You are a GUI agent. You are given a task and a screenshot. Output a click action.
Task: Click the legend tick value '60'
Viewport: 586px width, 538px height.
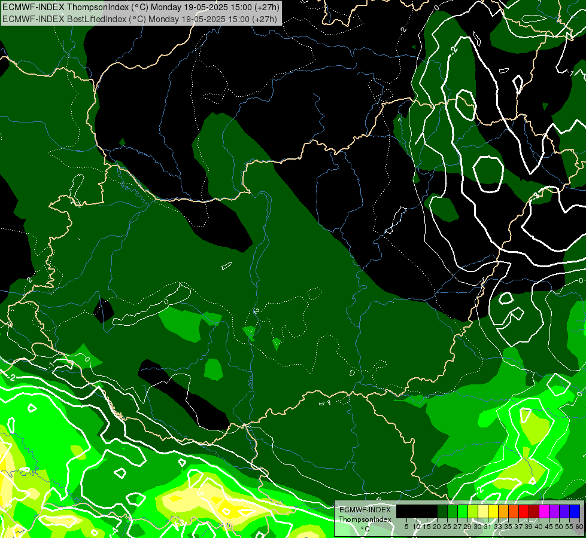tap(579, 527)
